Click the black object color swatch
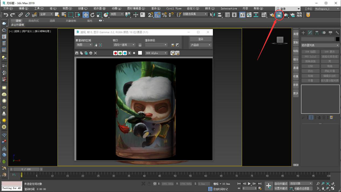The width and height of the screenshot is (341, 192). point(337,39)
